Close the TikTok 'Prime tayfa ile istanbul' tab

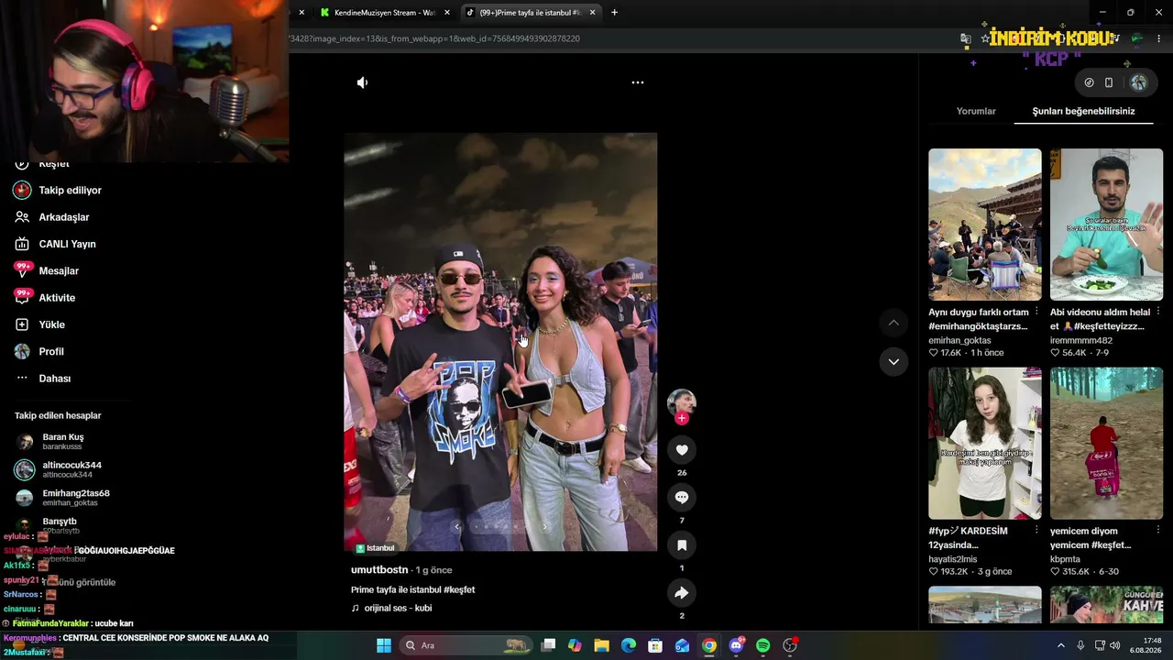coord(593,13)
